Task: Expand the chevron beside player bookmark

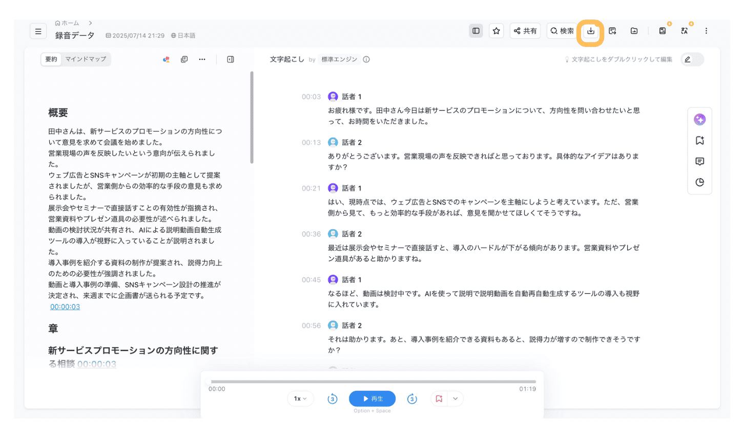Action: 456,399
